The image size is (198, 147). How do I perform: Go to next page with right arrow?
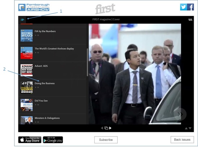coord(110,128)
